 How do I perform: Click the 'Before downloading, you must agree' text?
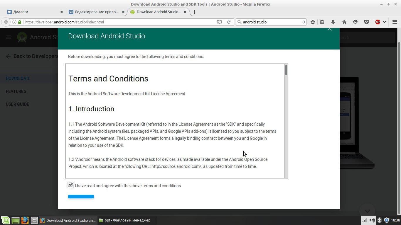click(x=136, y=57)
